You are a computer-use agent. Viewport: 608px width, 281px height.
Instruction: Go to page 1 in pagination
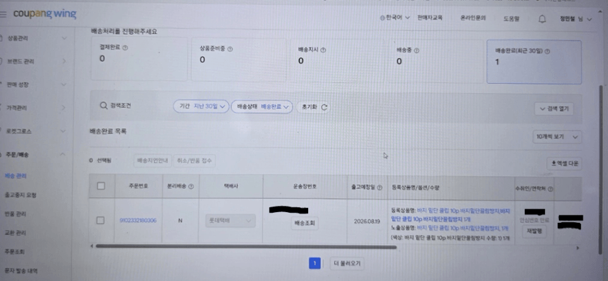click(x=314, y=263)
